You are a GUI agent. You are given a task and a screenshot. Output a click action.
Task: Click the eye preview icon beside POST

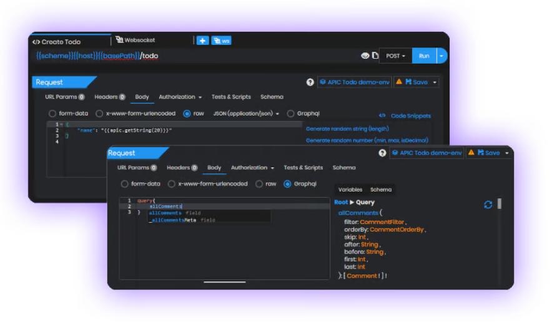tap(365, 56)
